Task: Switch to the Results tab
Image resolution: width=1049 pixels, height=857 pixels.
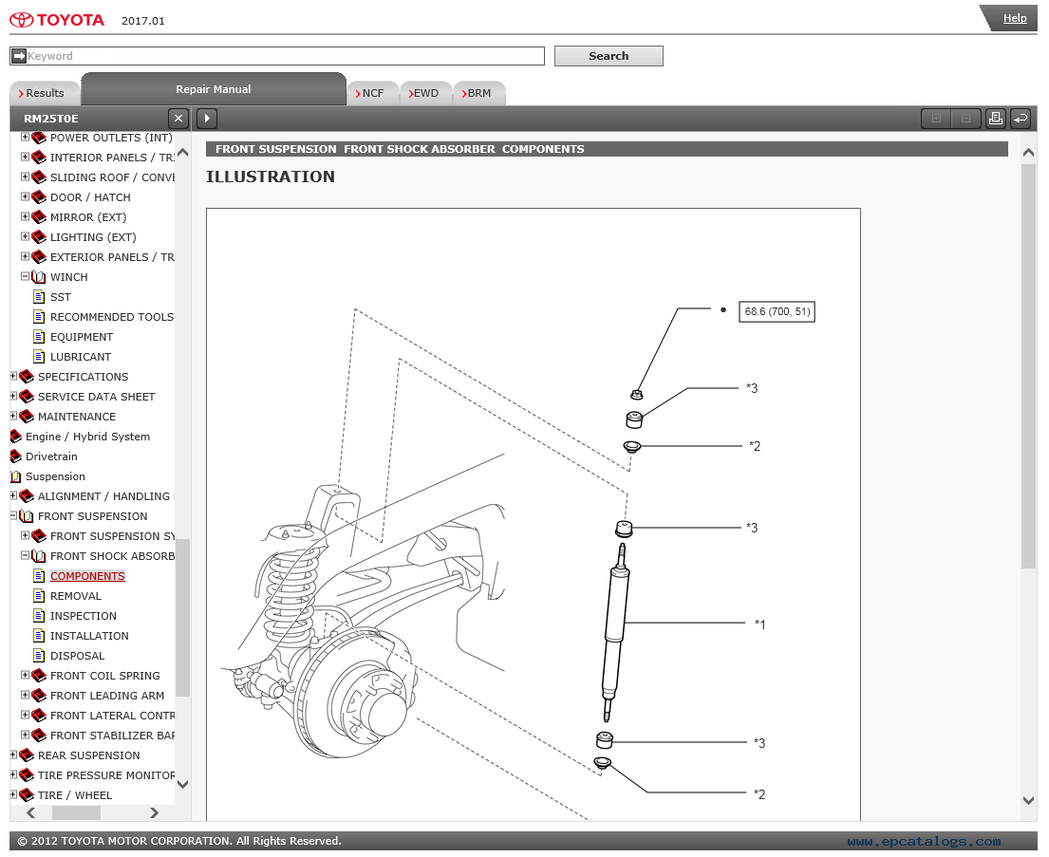Action: pyautogui.click(x=45, y=93)
